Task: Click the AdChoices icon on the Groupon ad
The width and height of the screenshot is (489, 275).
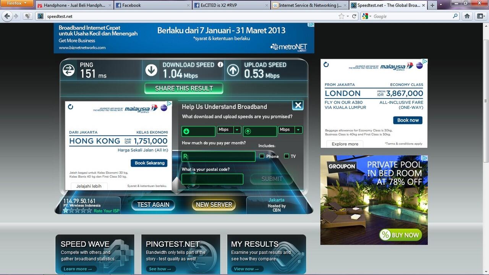Action: (424, 158)
